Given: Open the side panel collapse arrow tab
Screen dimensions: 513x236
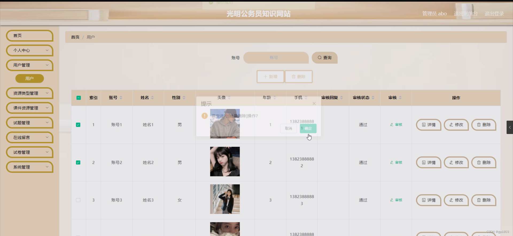Looking at the screenshot, I should [510, 127].
